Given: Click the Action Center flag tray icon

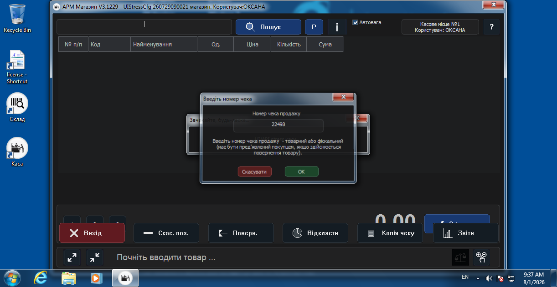Looking at the screenshot, I should [500, 278].
